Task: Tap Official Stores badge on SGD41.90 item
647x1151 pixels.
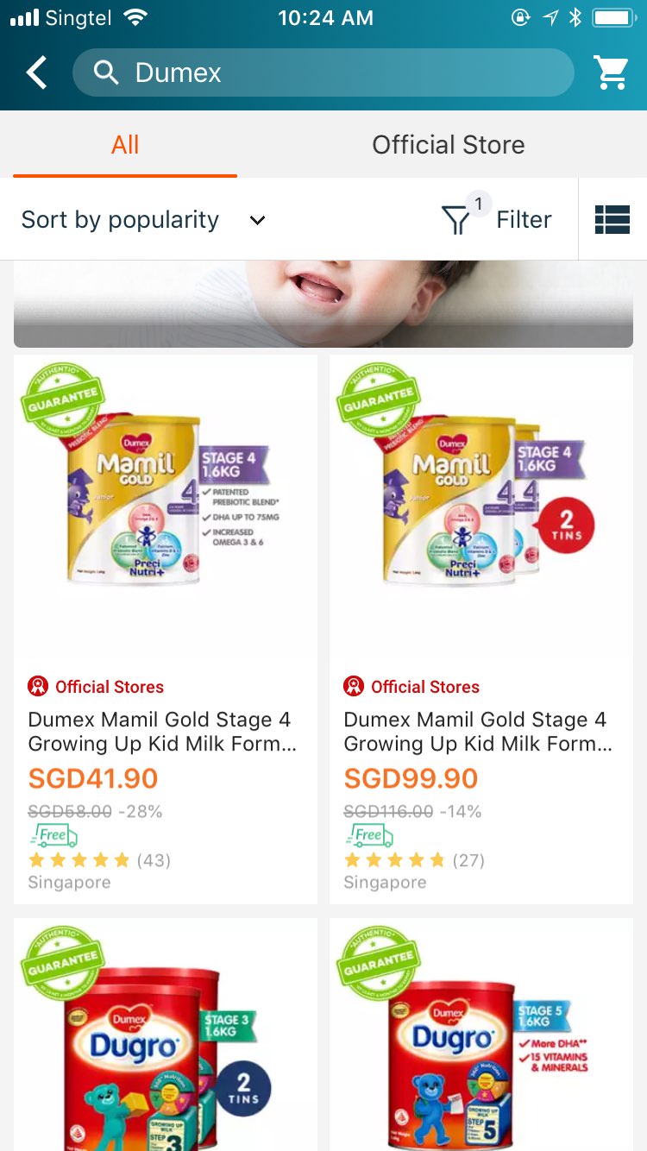Action: pos(96,687)
